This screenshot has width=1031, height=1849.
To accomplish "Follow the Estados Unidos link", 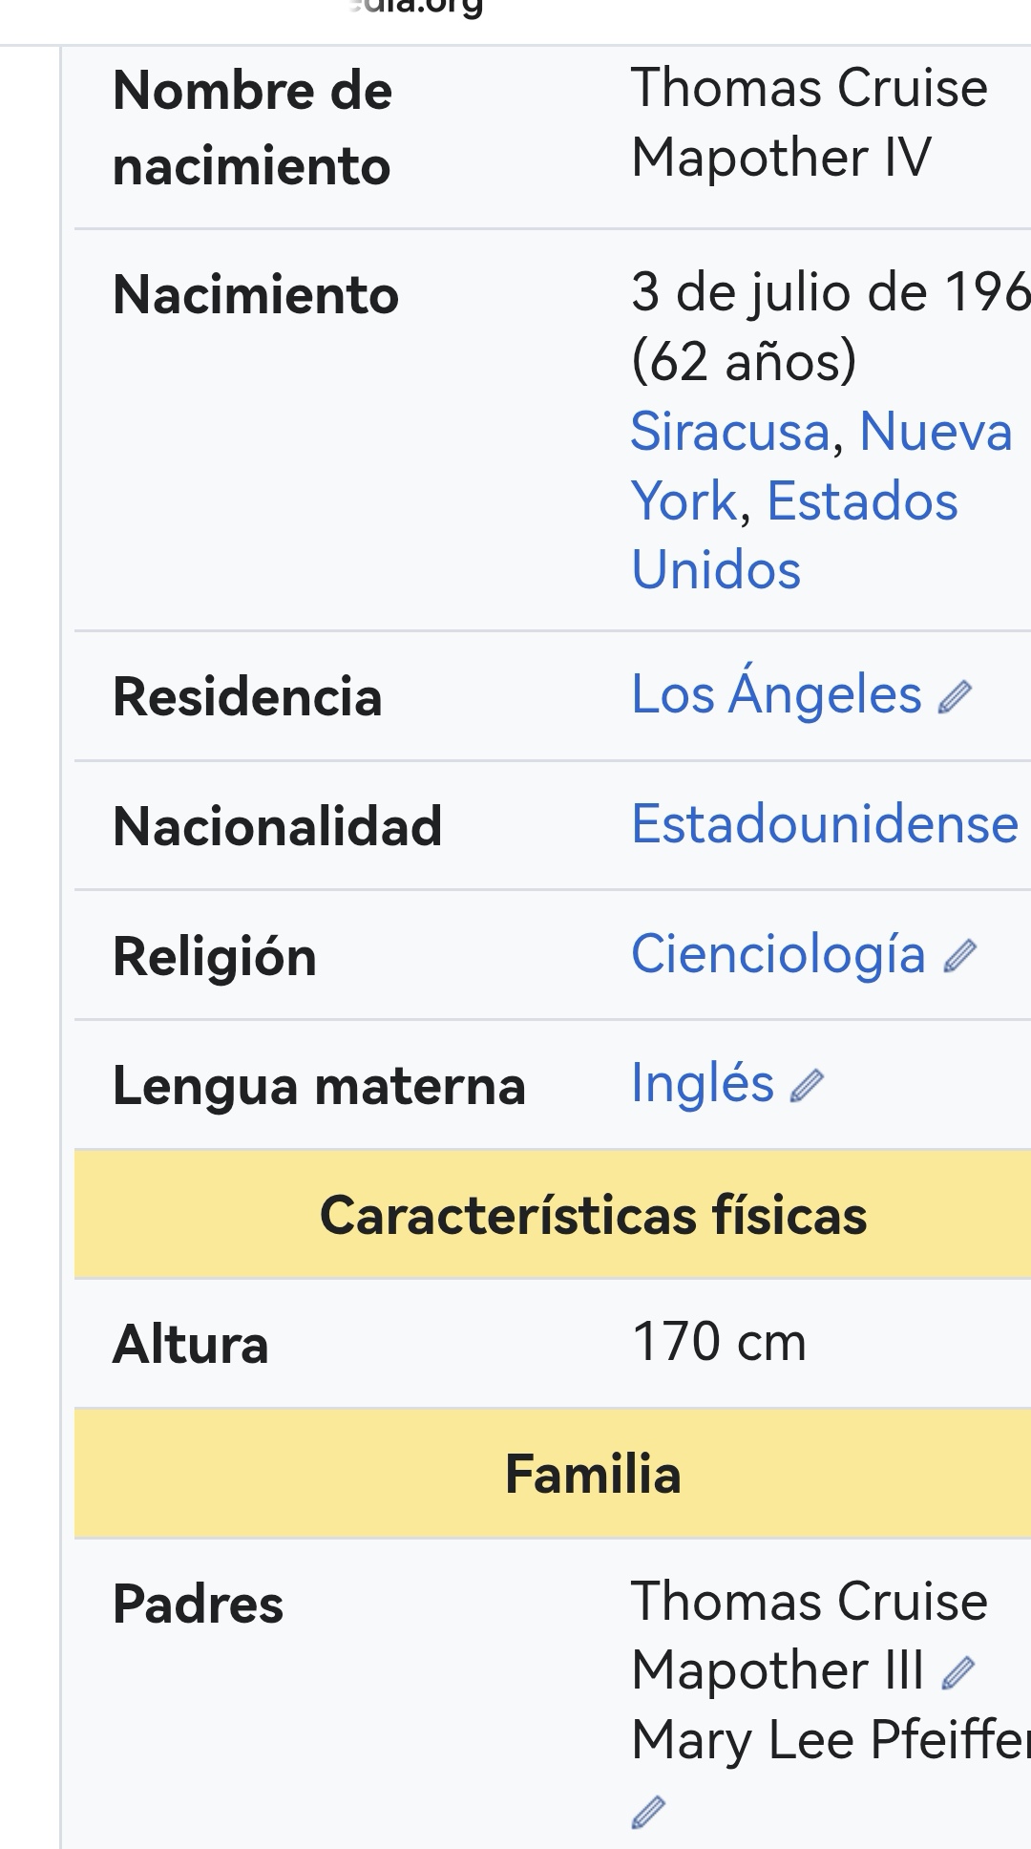I will (794, 536).
